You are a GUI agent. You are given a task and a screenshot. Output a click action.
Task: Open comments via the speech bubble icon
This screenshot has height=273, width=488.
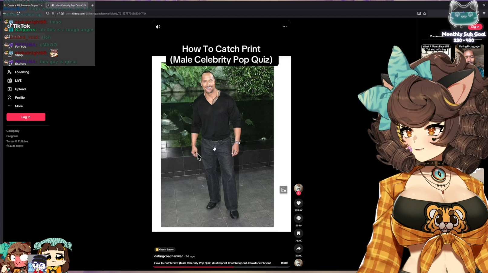(x=298, y=218)
